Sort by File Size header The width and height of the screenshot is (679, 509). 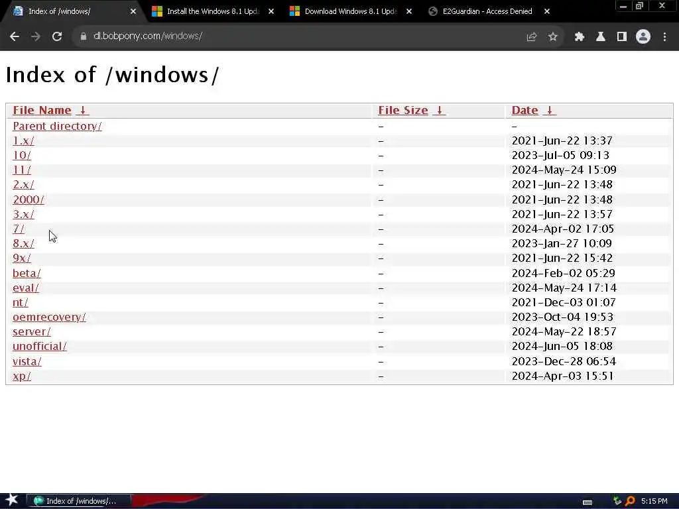(x=402, y=111)
